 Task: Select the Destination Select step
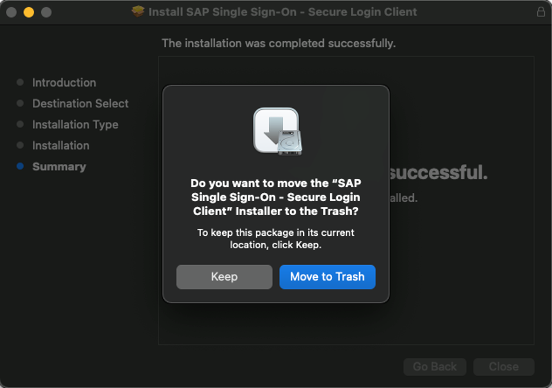click(x=80, y=104)
